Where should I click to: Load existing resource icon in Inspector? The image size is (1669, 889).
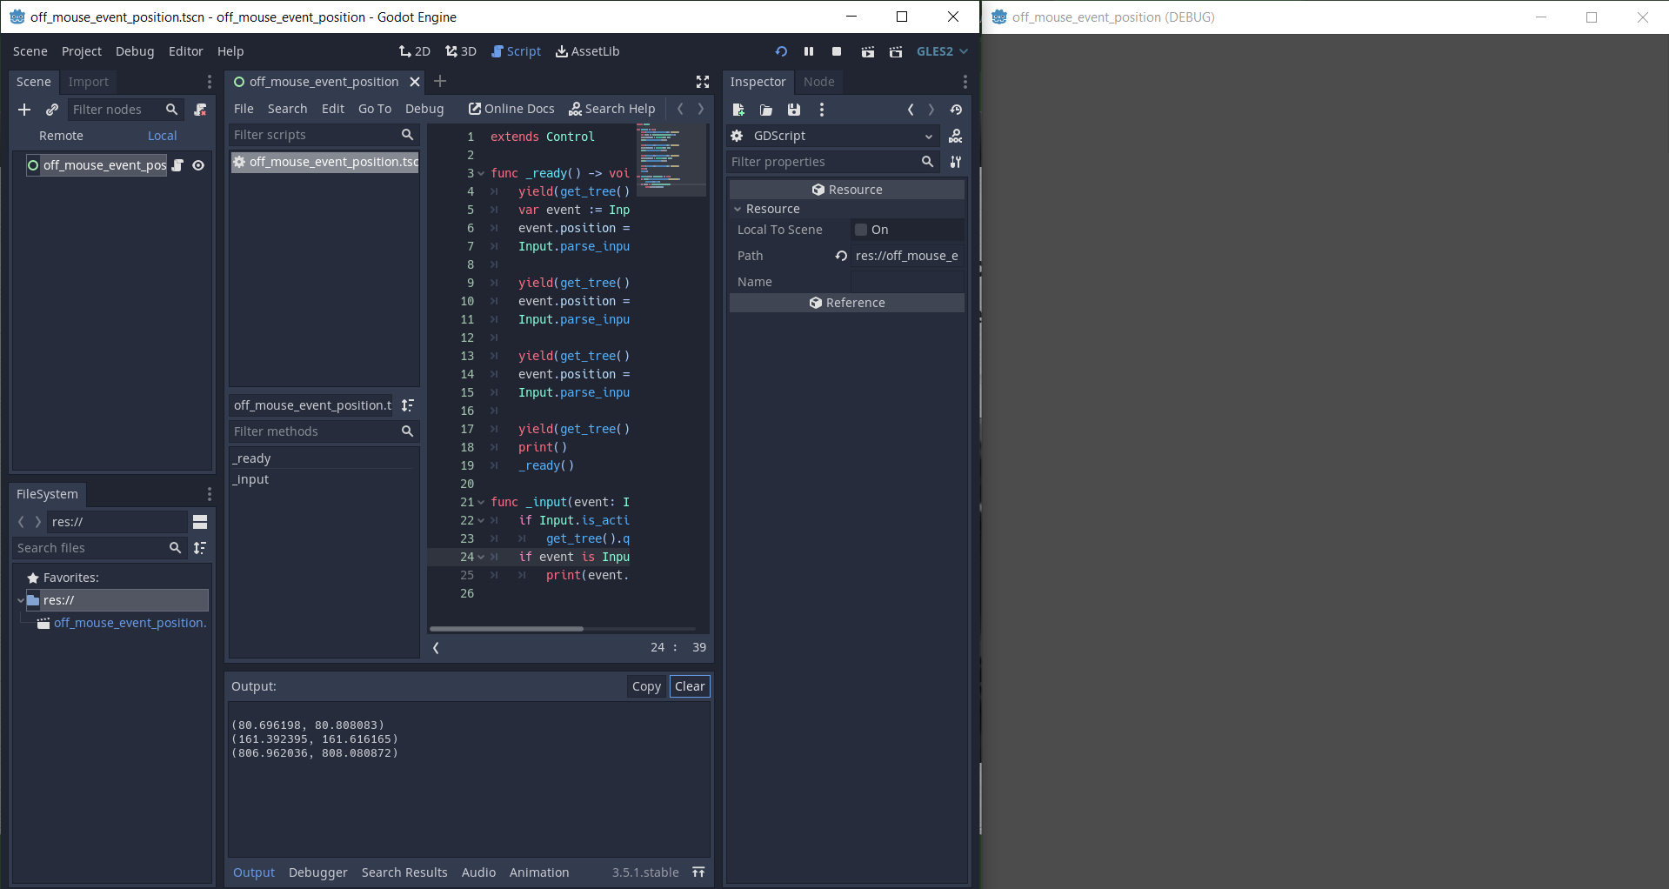tap(766, 110)
